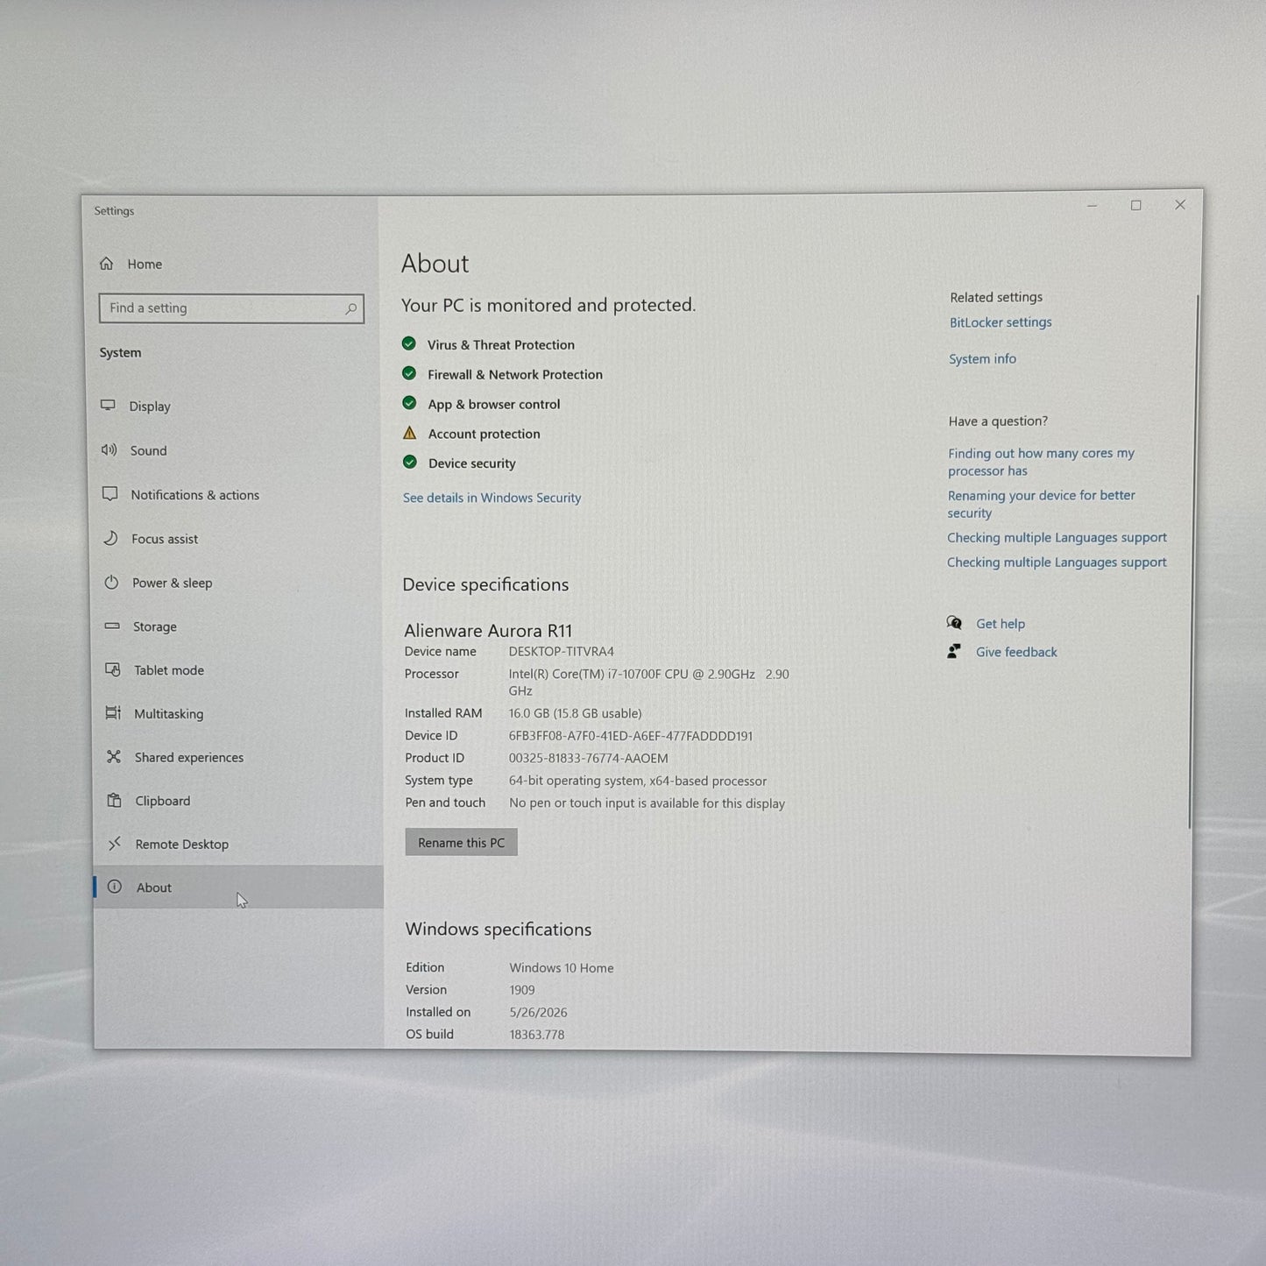Click the Home icon in sidebar
The image size is (1266, 1266).
coord(107,264)
